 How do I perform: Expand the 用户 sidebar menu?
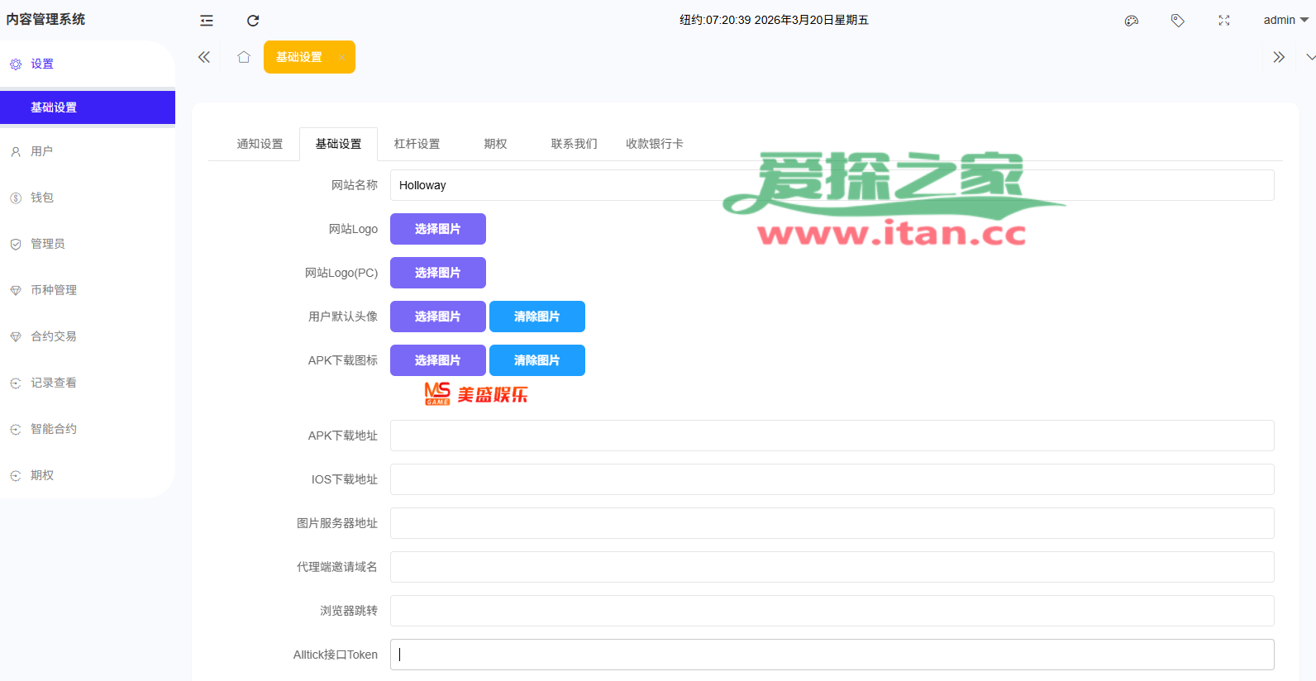(x=42, y=151)
